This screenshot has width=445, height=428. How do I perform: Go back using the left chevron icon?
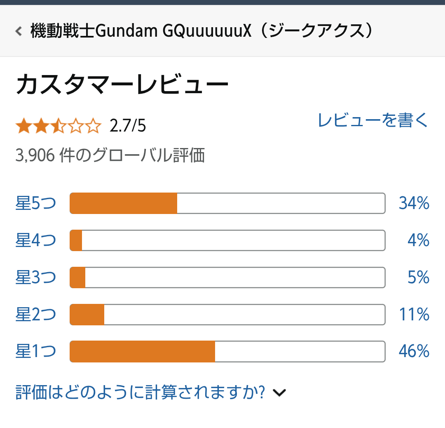19,31
